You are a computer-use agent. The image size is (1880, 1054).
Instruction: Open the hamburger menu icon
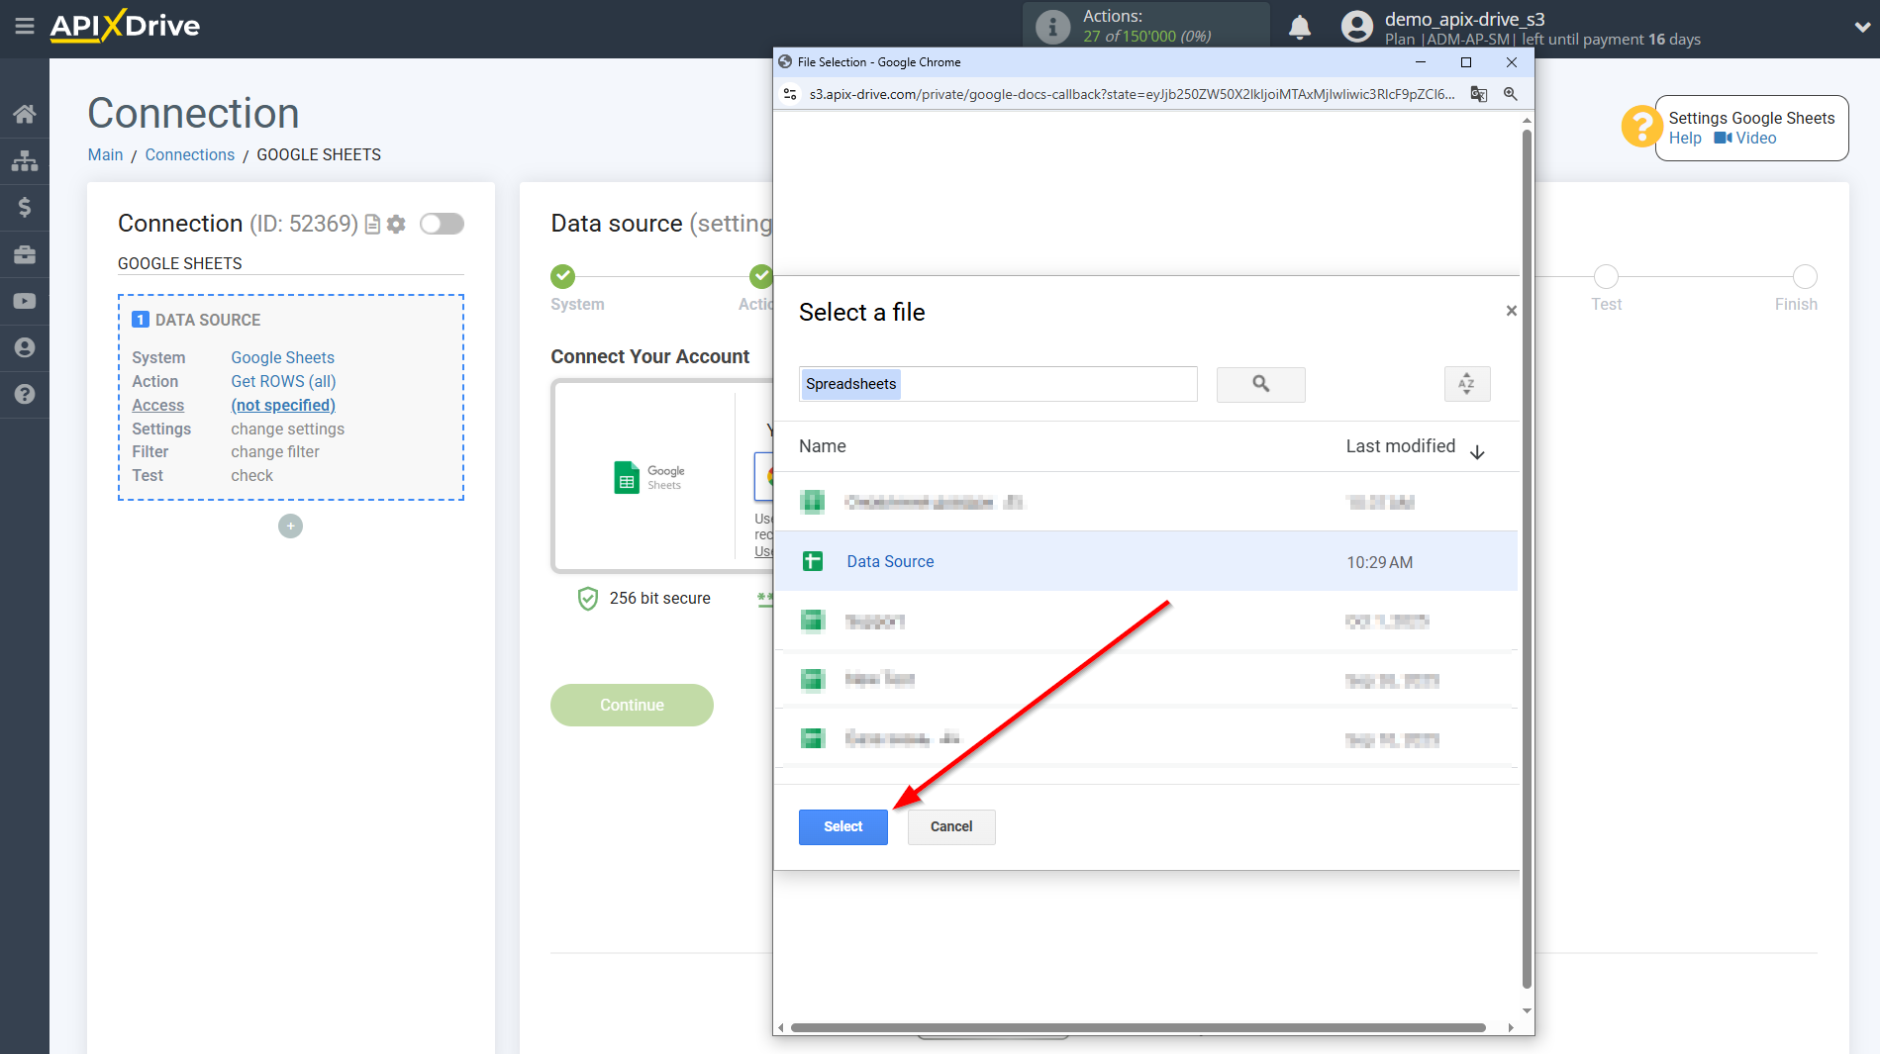pos(25,27)
